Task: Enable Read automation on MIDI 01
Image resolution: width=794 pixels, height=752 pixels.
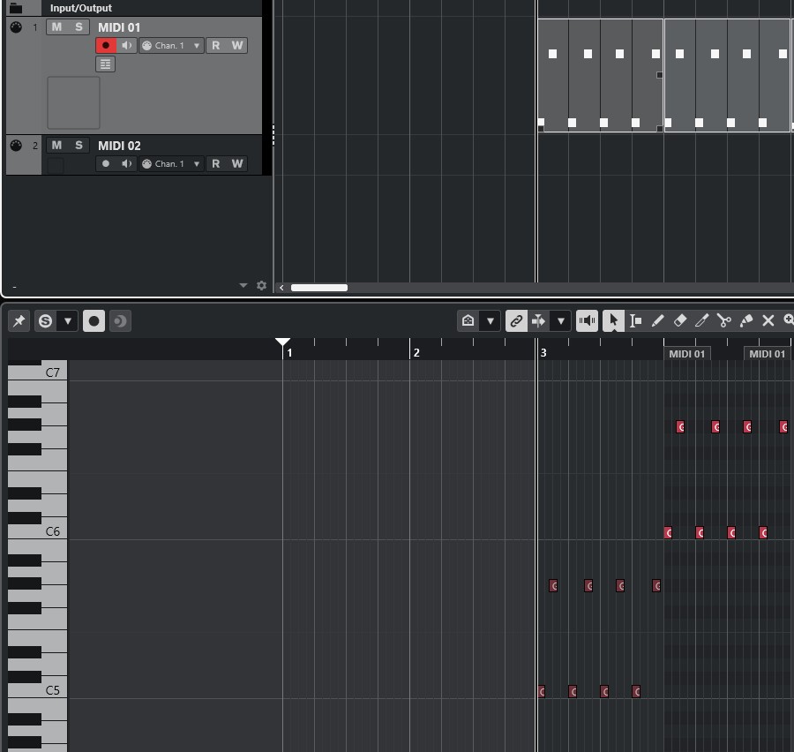Action: [x=216, y=46]
